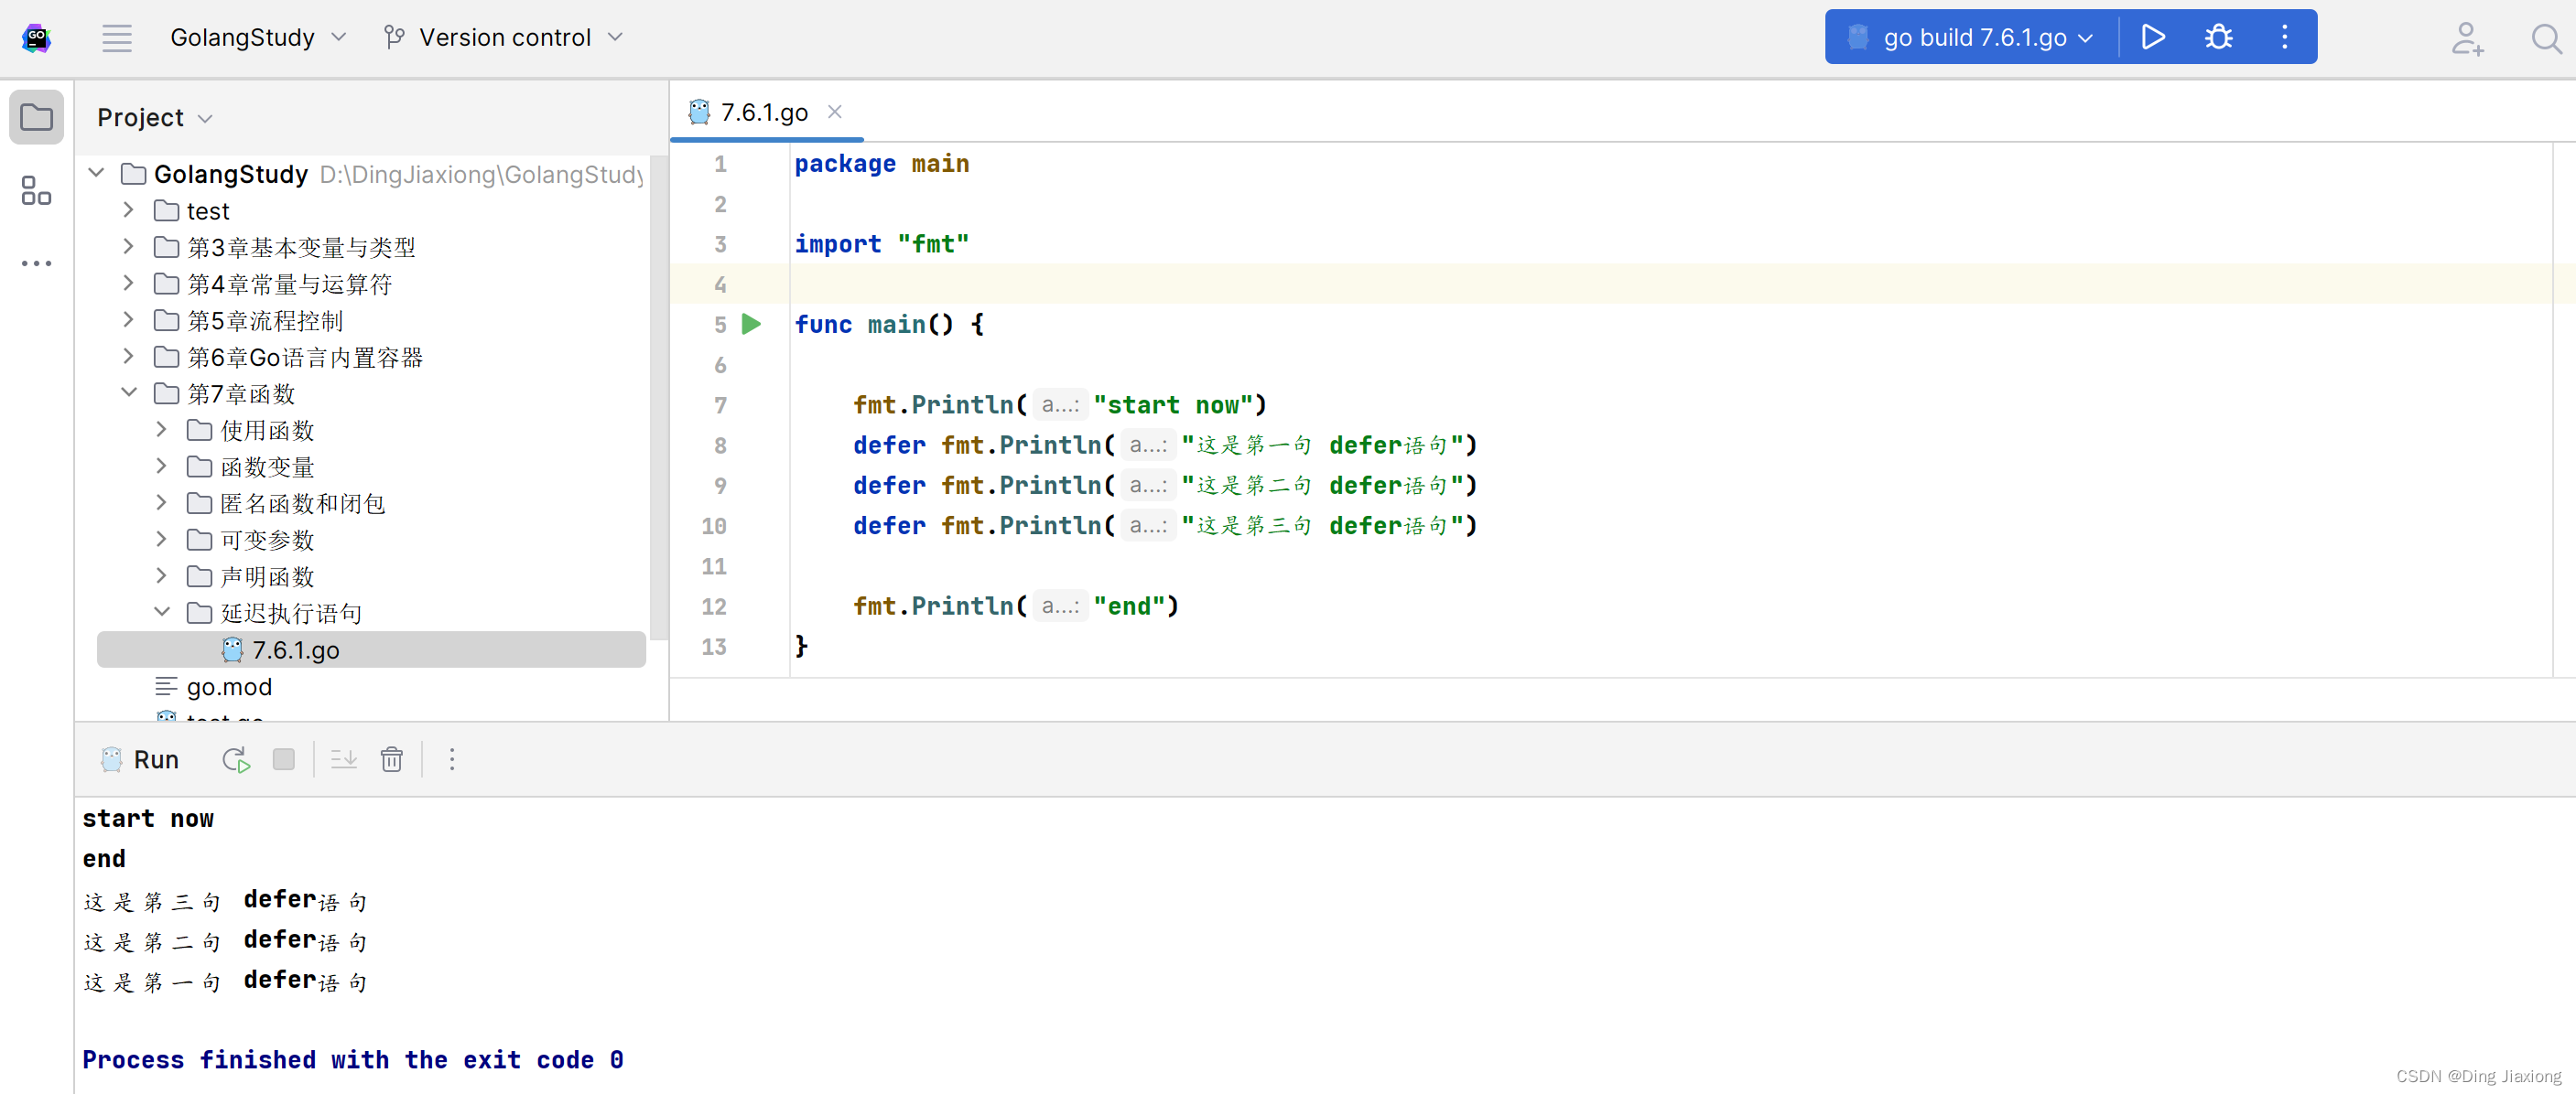Expand the test folder
The height and width of the screenshot is (1094, 2576).
tap(128, 209)
